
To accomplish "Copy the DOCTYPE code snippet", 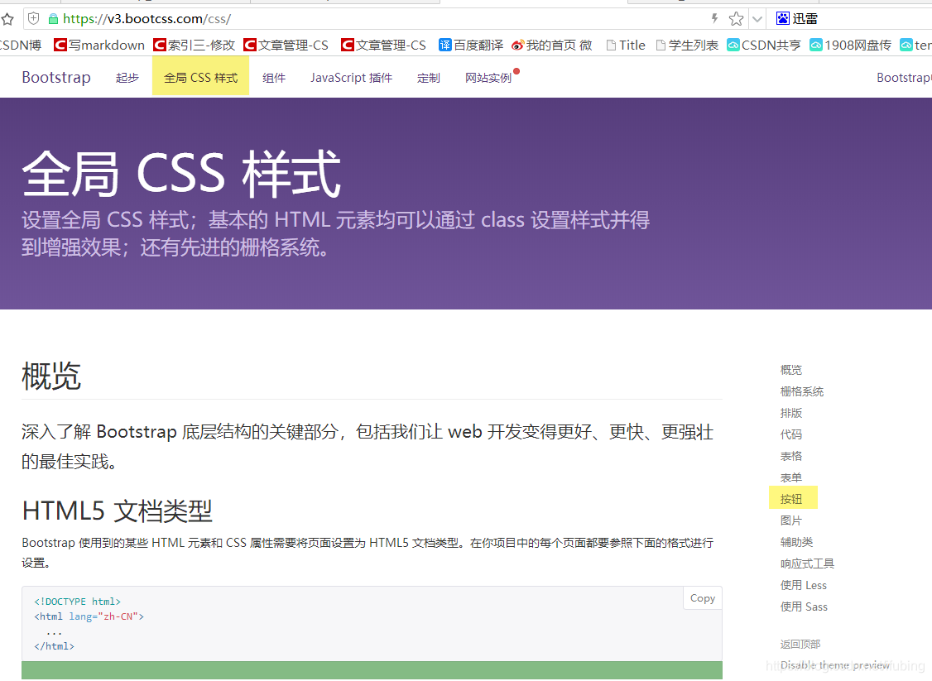I will (703, 598).
